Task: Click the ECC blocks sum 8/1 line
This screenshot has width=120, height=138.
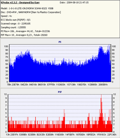Action: pos(16,20)
